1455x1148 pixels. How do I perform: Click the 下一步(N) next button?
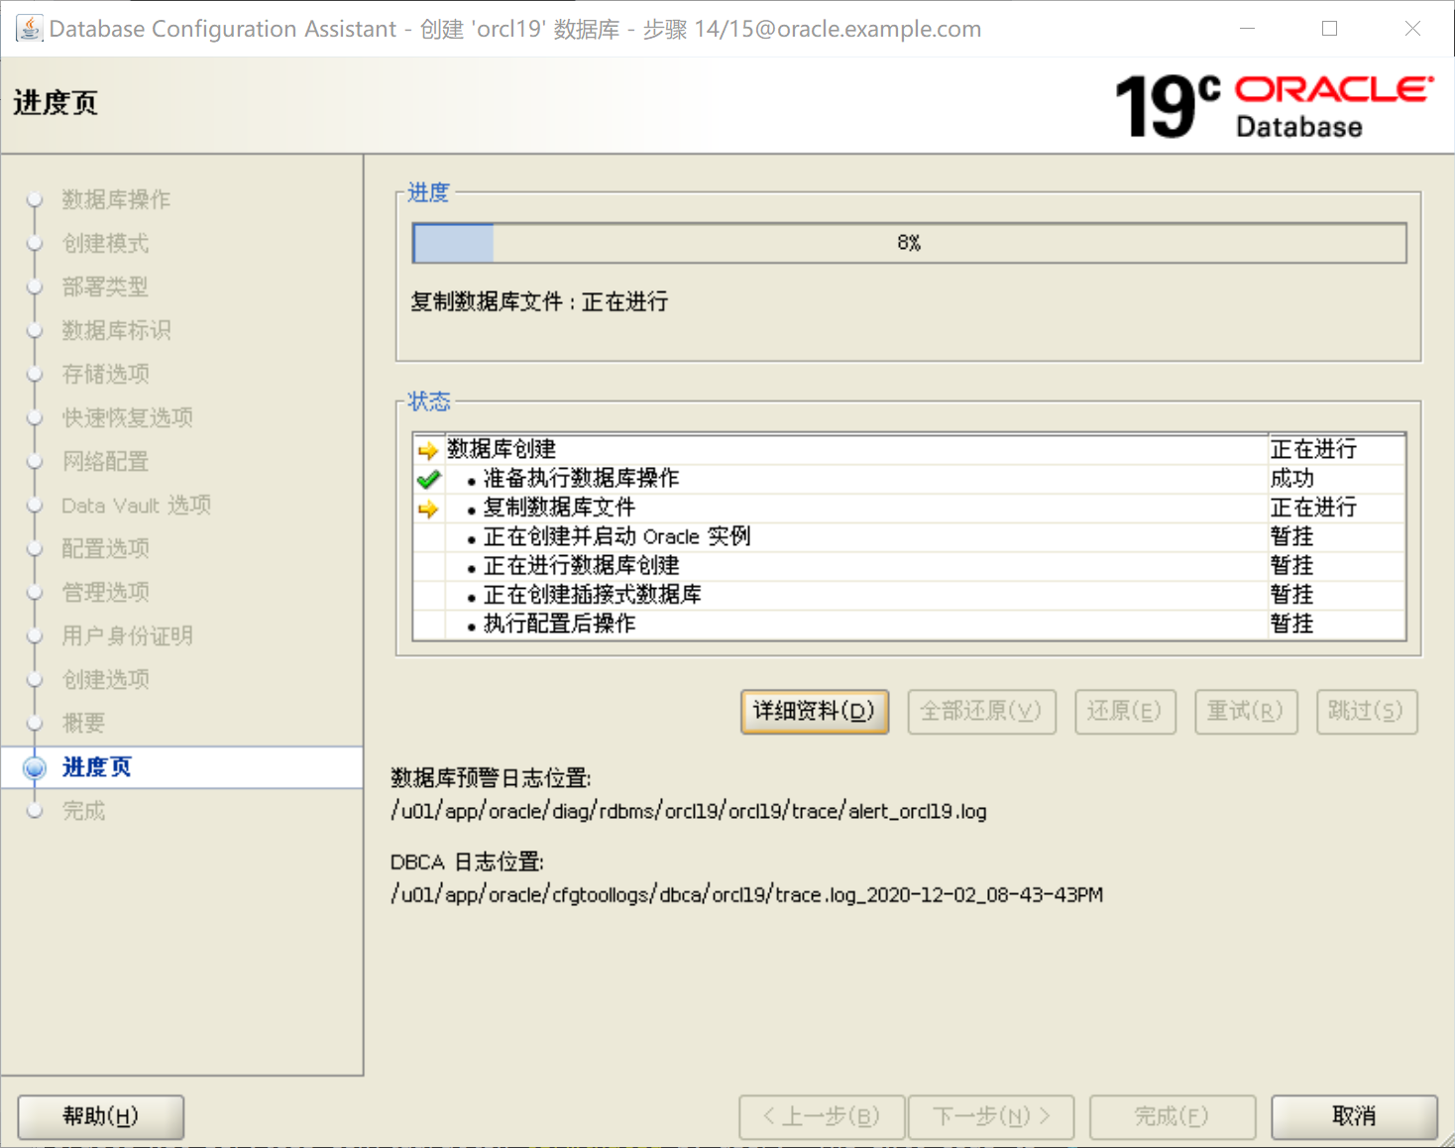pyautogui.click(x=991, y=1117)
